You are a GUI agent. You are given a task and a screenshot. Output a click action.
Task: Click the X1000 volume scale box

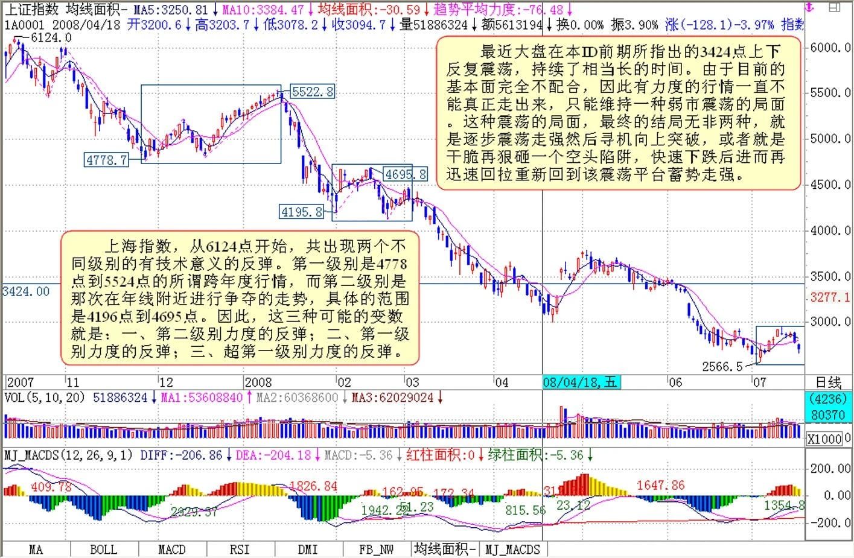tap(826, 439)
